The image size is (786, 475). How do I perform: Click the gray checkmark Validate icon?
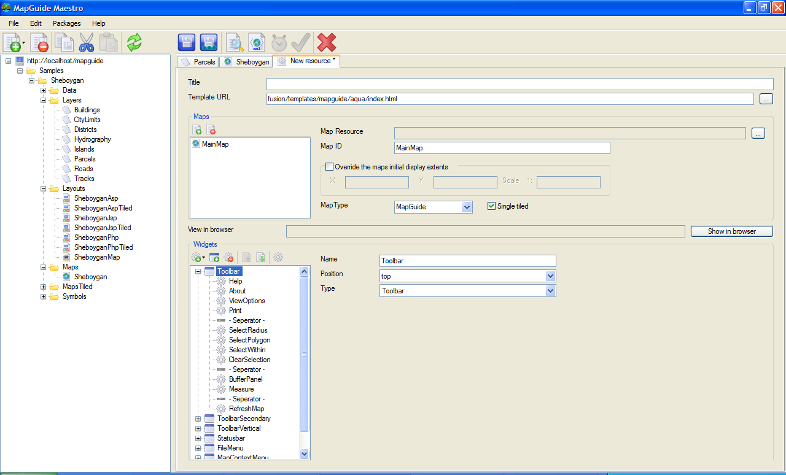(x=300, y=42)
